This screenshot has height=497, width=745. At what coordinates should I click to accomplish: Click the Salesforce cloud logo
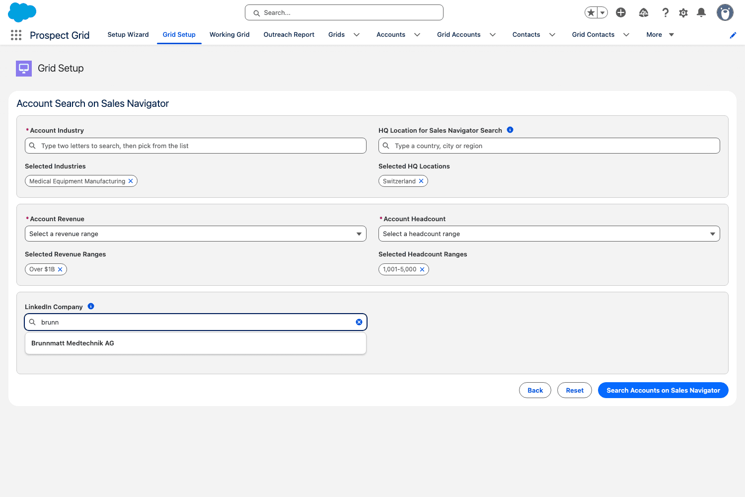(22, 12)
